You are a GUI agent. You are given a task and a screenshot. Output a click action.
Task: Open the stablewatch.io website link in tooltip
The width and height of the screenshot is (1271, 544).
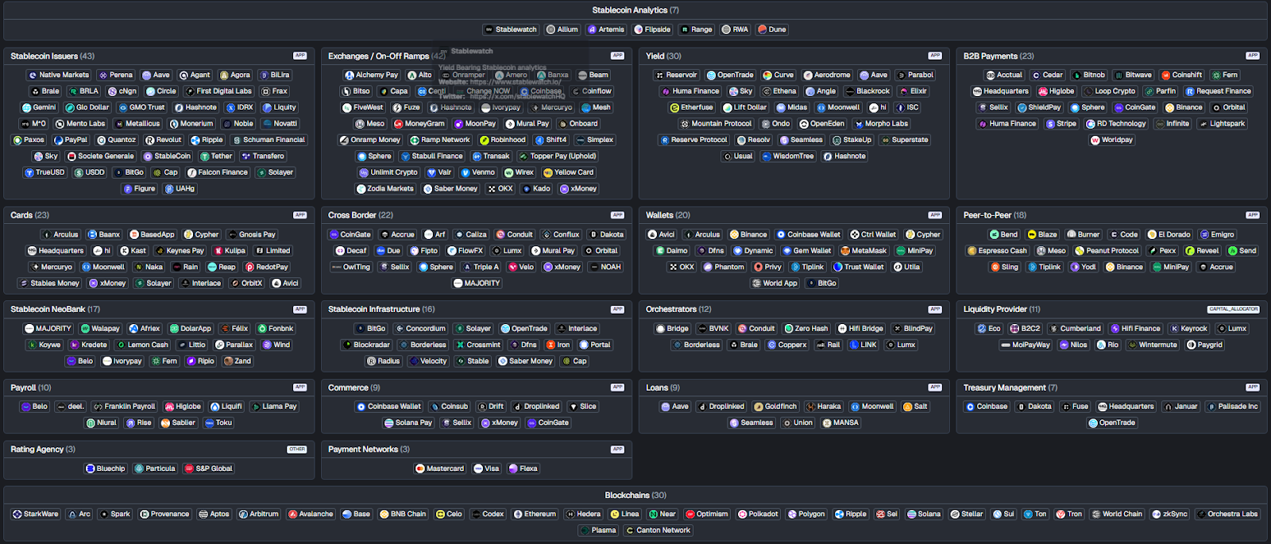516,82
